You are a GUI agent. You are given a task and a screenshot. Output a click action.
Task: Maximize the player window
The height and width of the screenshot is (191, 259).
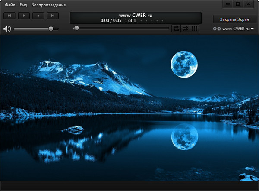pyautogui.click(x=238, y=4)
